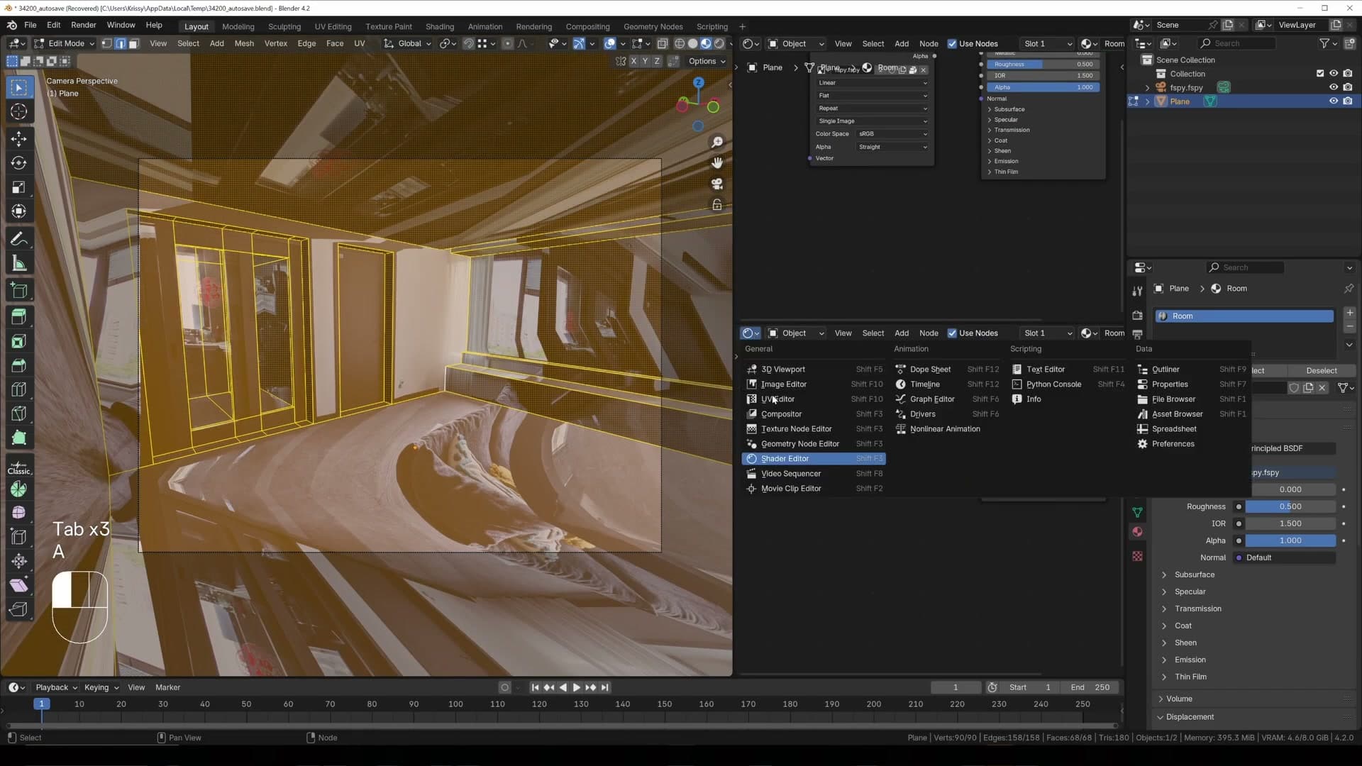Viewport: 1362px width, 766px height.
Task: Add a new material slot with plus
Action: click(x=1350, y=313)
